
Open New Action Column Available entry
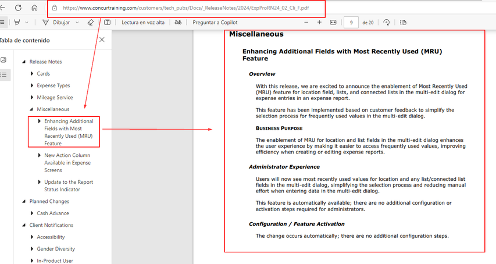[x=67, y=163]
